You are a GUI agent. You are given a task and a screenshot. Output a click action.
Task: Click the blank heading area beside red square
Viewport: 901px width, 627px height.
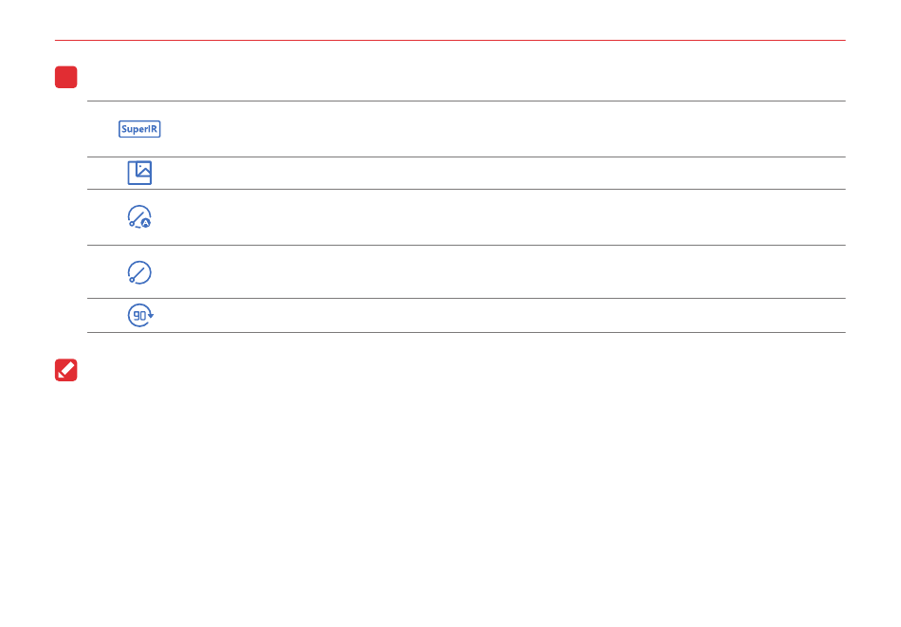tap(455, 78)
